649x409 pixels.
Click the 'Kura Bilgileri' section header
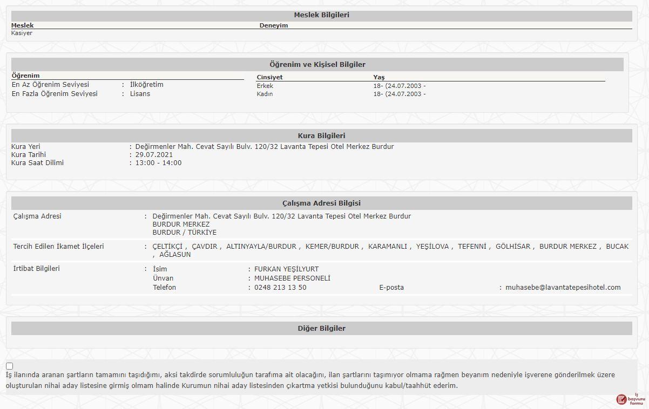[321, 136]
